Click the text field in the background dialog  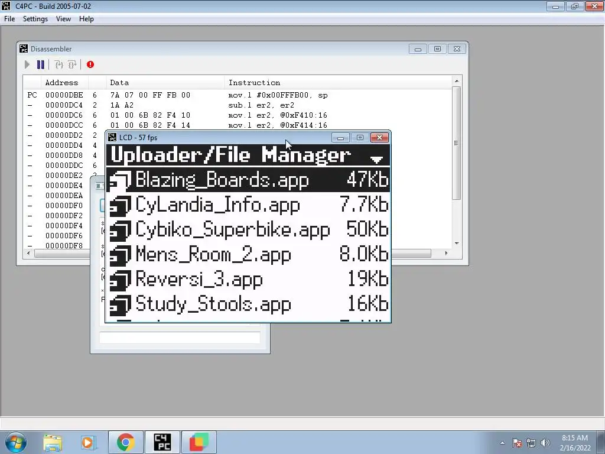pyautogui.click(x=180, y=338)
